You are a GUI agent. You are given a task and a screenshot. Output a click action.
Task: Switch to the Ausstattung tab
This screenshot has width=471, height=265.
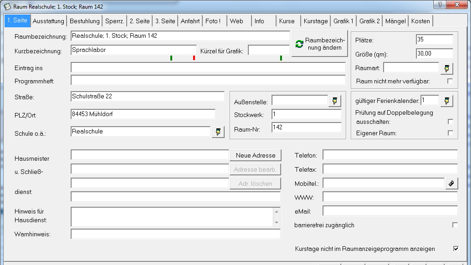click(48, 21)
